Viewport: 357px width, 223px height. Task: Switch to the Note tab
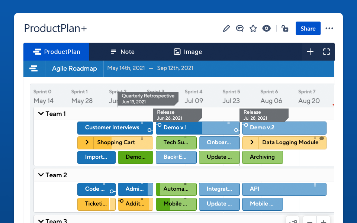tap(122, 52)
